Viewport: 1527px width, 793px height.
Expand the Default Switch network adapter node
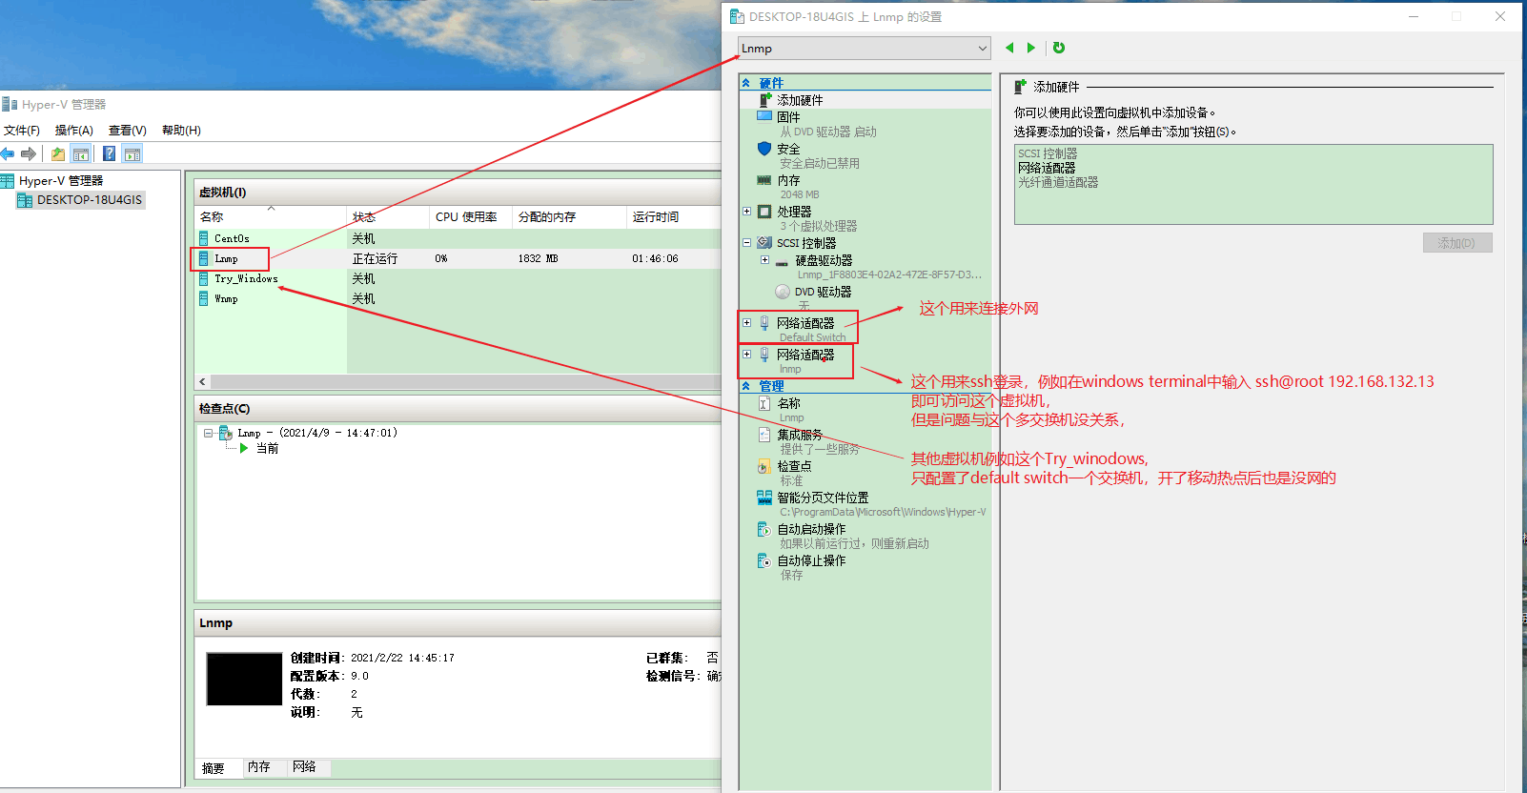coord(746,323)
